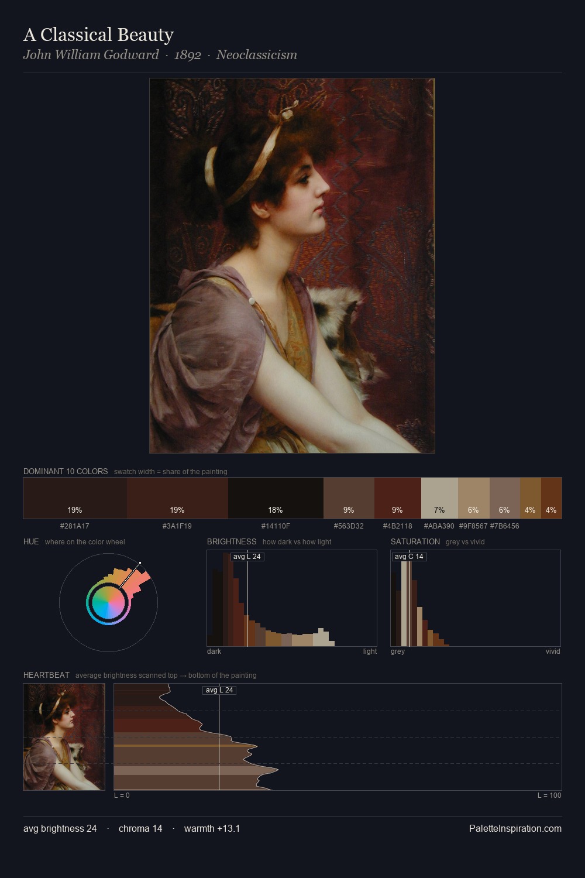The image size is (585, 878).
Task: Click the "vivid" axis label under the Saturation chart
Action: tap(553, 651)
